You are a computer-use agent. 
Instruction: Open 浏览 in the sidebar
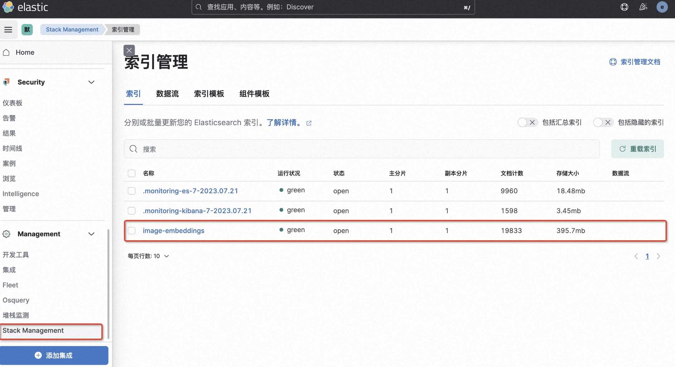point(9,179)
